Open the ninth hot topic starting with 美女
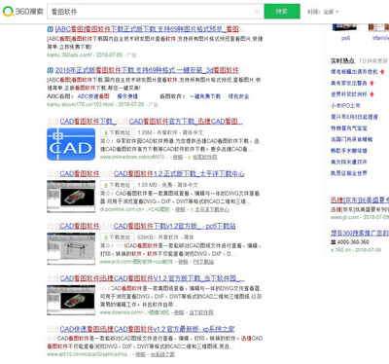 coord(349,162)
